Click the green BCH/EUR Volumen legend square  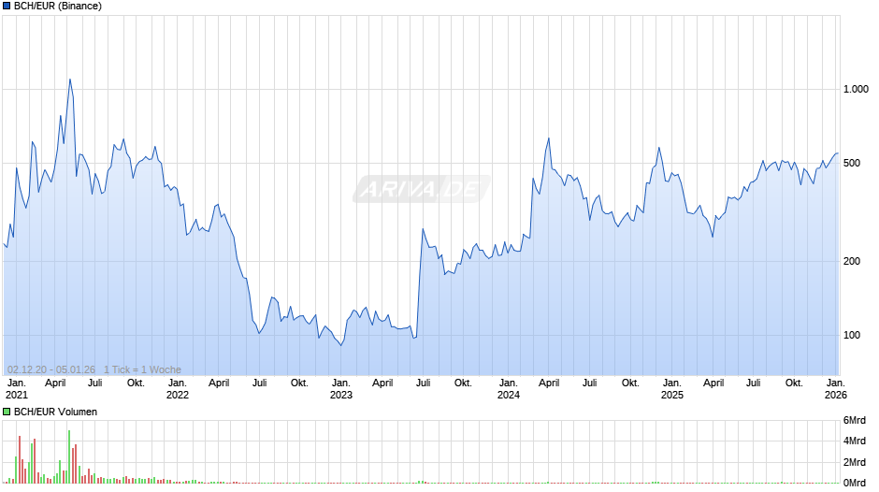click(x=7, y=412)
